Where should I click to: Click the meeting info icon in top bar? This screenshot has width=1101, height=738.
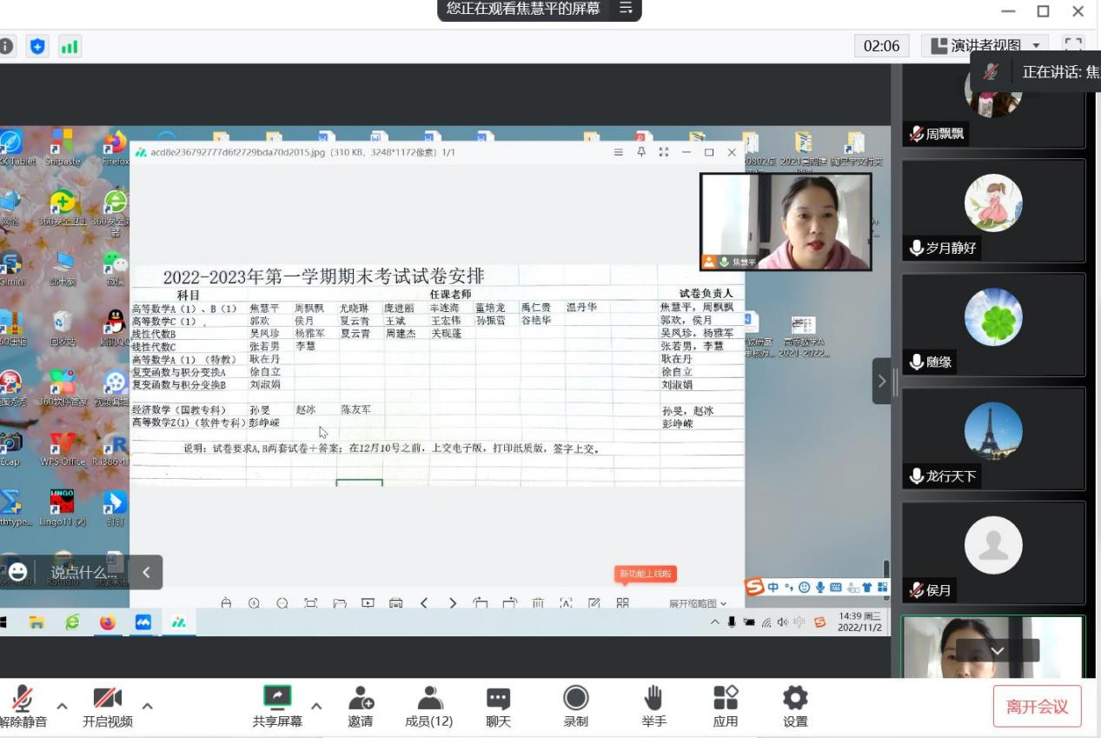[7, 47]
